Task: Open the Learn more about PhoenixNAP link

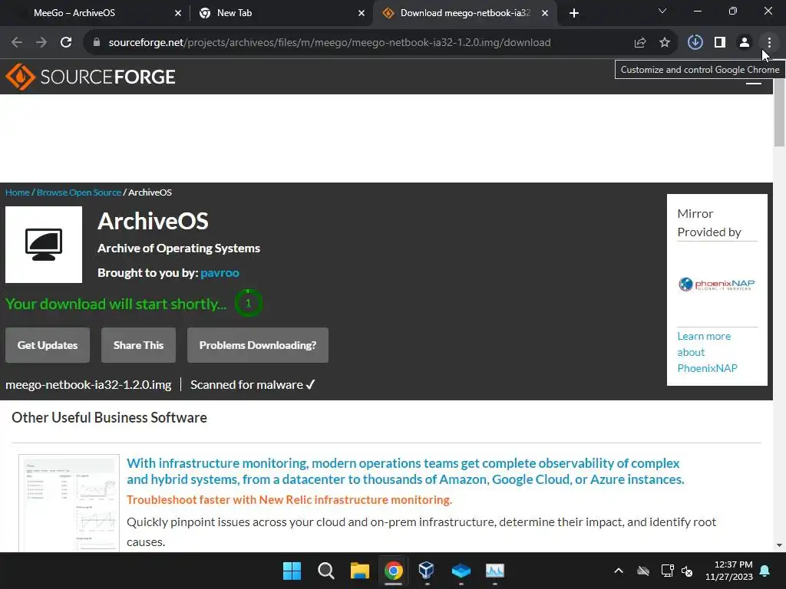Action: tap(707, 352)
